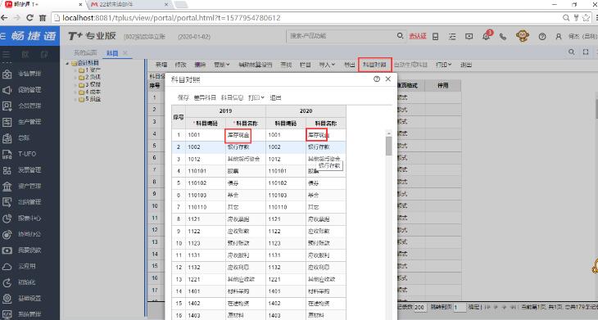Image resolution: width=598 pixels, height=320 pixels.
Task: Open the T-UFO module in sidebar
Action: coord(7,154)
